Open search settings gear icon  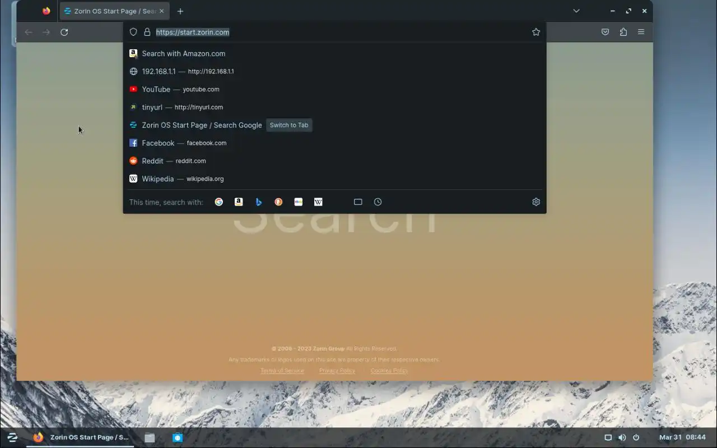(x=536, y=202)
